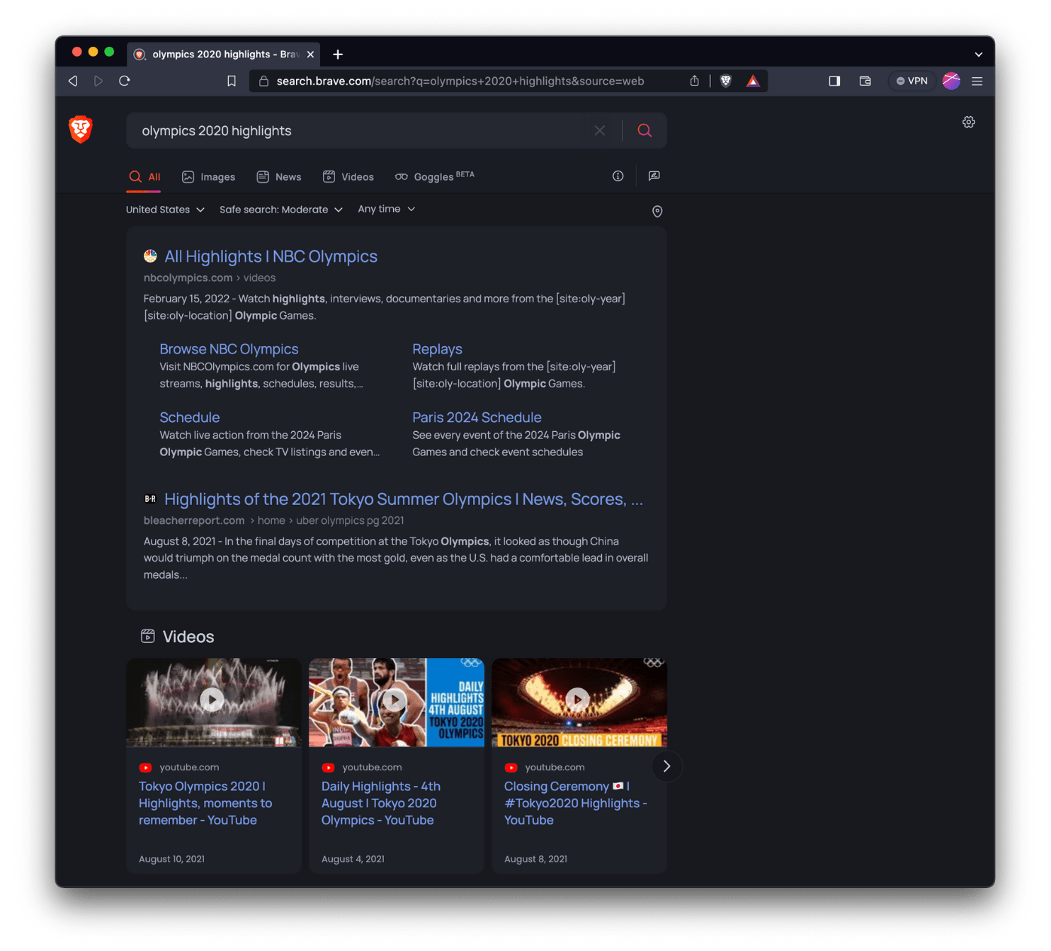Play the fireworks Tokyo Olympics video thumbnail
The image size is (1051, 951).
pyautogui.click(x=214, y=702)
